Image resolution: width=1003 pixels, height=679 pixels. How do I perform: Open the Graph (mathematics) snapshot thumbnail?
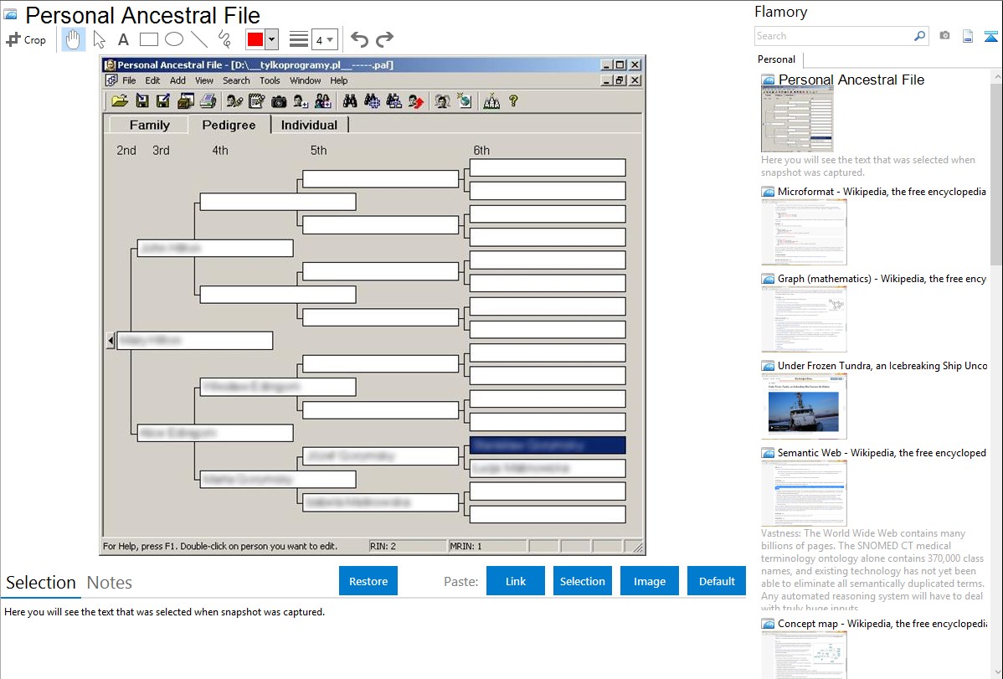(x=804, y=319)
